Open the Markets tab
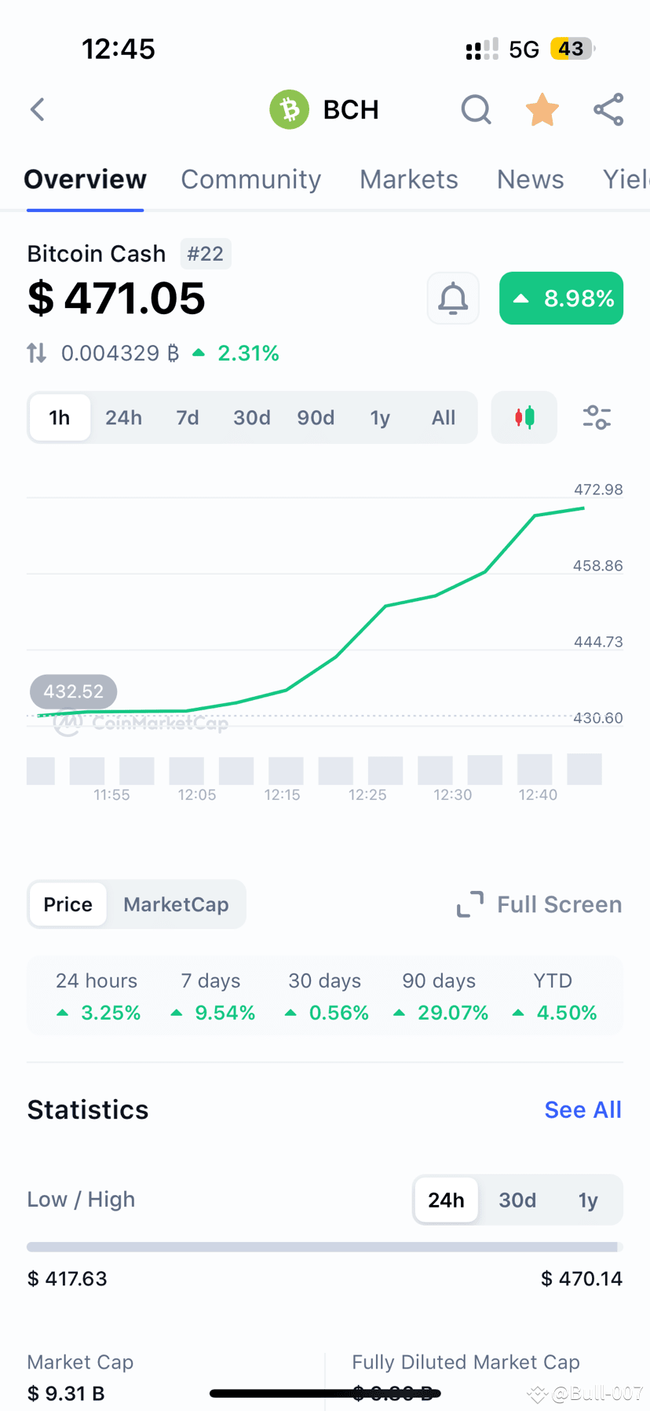 (408, 180)
